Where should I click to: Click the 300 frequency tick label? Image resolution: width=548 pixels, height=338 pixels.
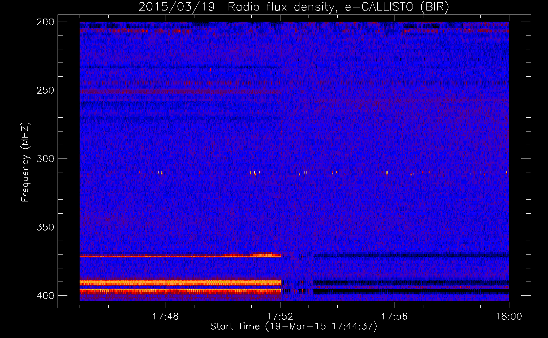click(x=45, y=159)
